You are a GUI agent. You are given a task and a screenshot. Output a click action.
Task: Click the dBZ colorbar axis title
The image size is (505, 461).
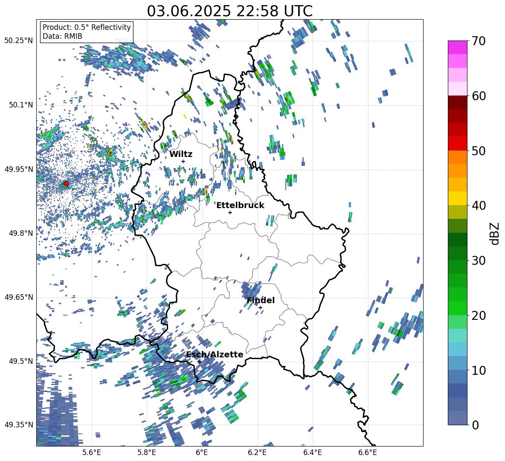[495, 233]
